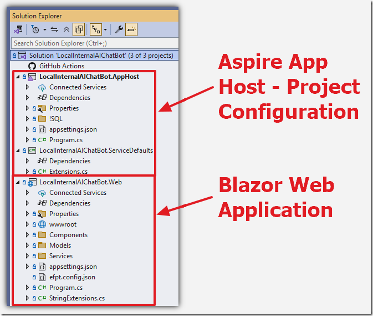This screenshot has height=316, width=373.
Task: Click the Solution Explorer title bar
Action: tap(94, 16)
